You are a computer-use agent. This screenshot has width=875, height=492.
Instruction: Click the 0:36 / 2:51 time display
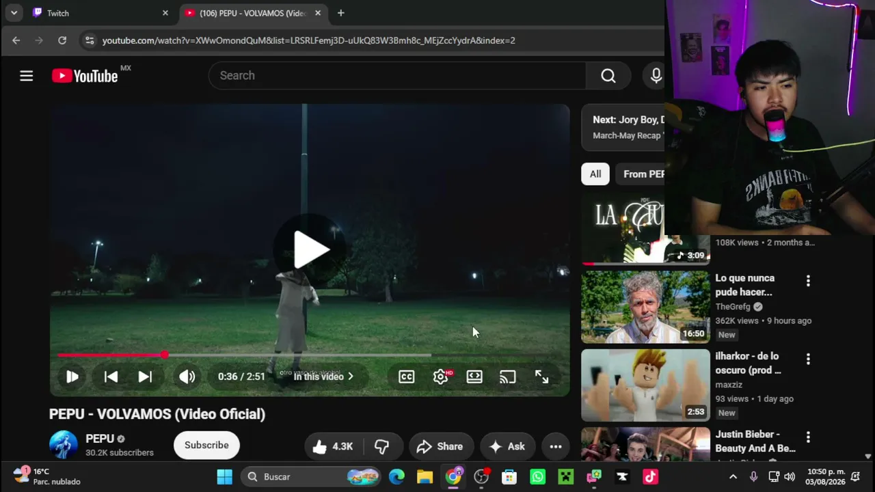pyautogui.click(x=241, y=377)
